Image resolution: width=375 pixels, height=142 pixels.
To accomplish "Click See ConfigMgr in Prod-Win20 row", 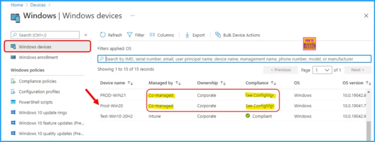I will pos(260,106).
